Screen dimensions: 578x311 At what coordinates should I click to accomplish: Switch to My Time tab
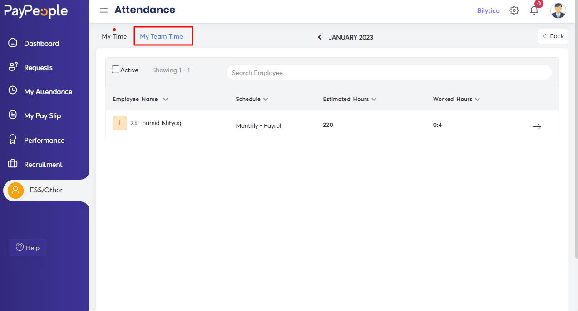tap(114, 36)
